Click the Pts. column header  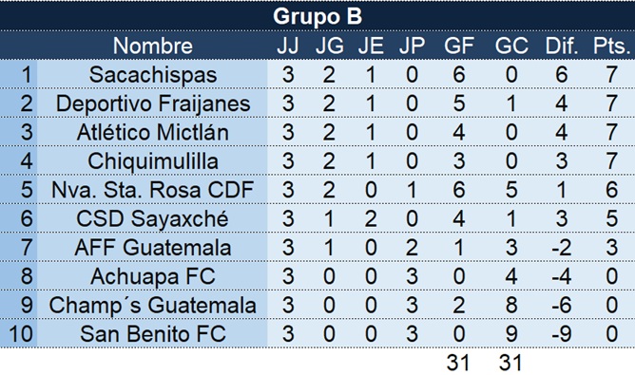pos(611,46)
